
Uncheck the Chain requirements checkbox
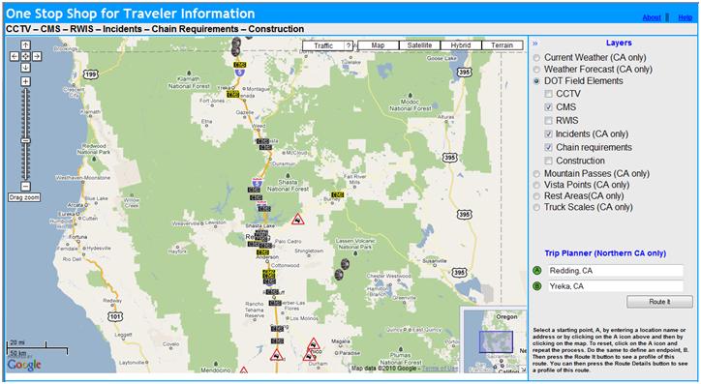549,147
